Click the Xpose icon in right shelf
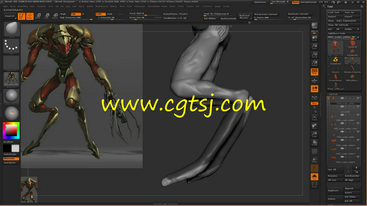This screenshot has width=367, height=206. pos(314,185)
